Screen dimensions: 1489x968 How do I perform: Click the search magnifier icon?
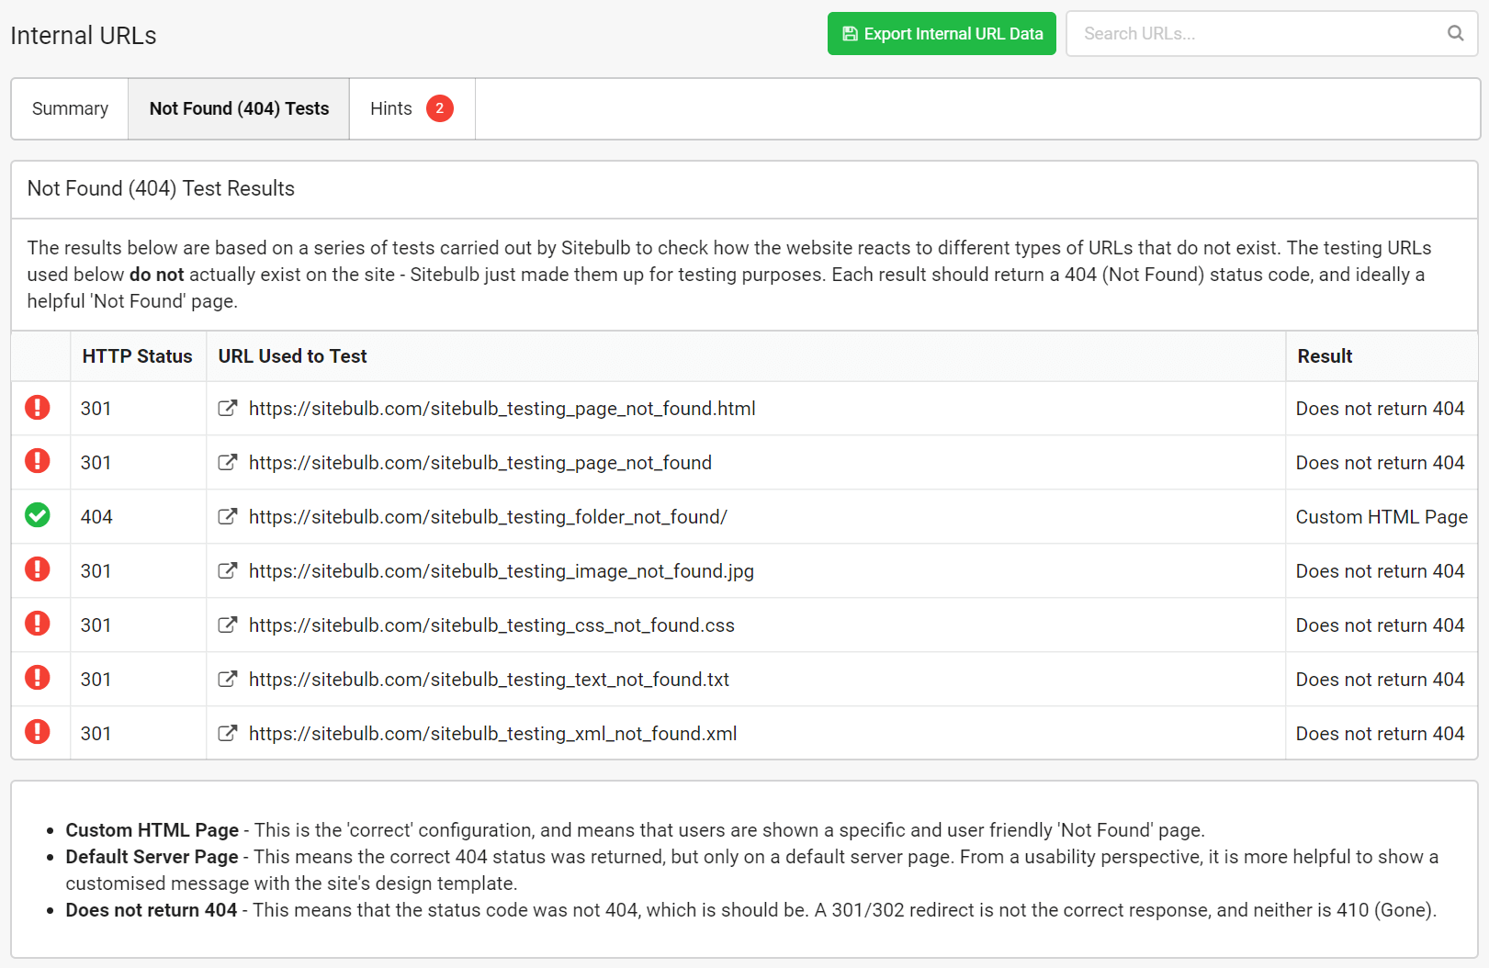1455,34
